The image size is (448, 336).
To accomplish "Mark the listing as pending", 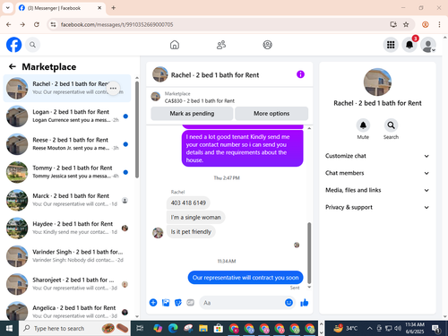I will (x=192, y=114).
